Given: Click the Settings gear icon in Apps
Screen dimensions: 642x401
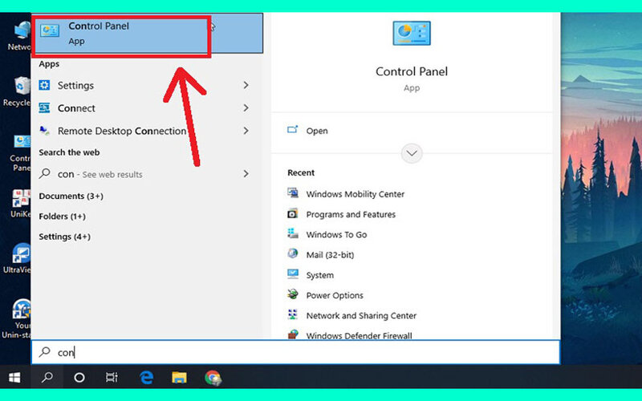Looking at the screenshot, I should coord(45,86).
